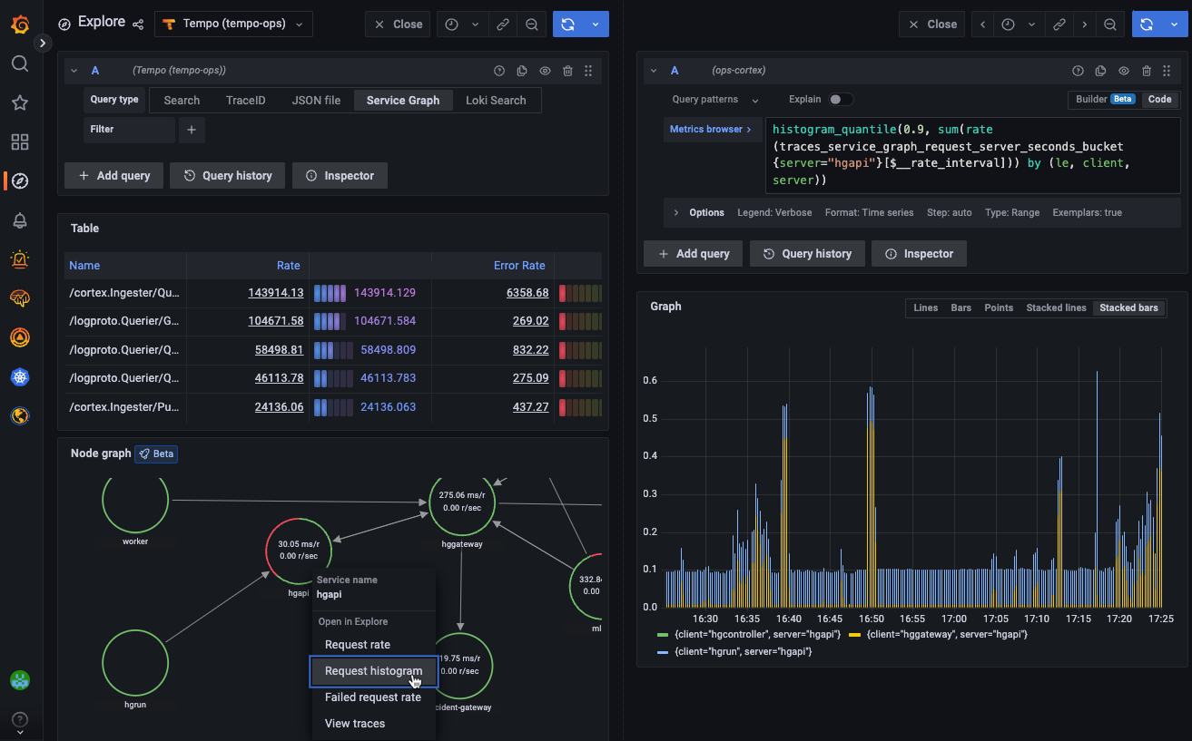Image resolution: width=1192 pixels, height=741 pixels.
Task: Open Alerting bell icon in sidebar
Action: click(19, 220)
